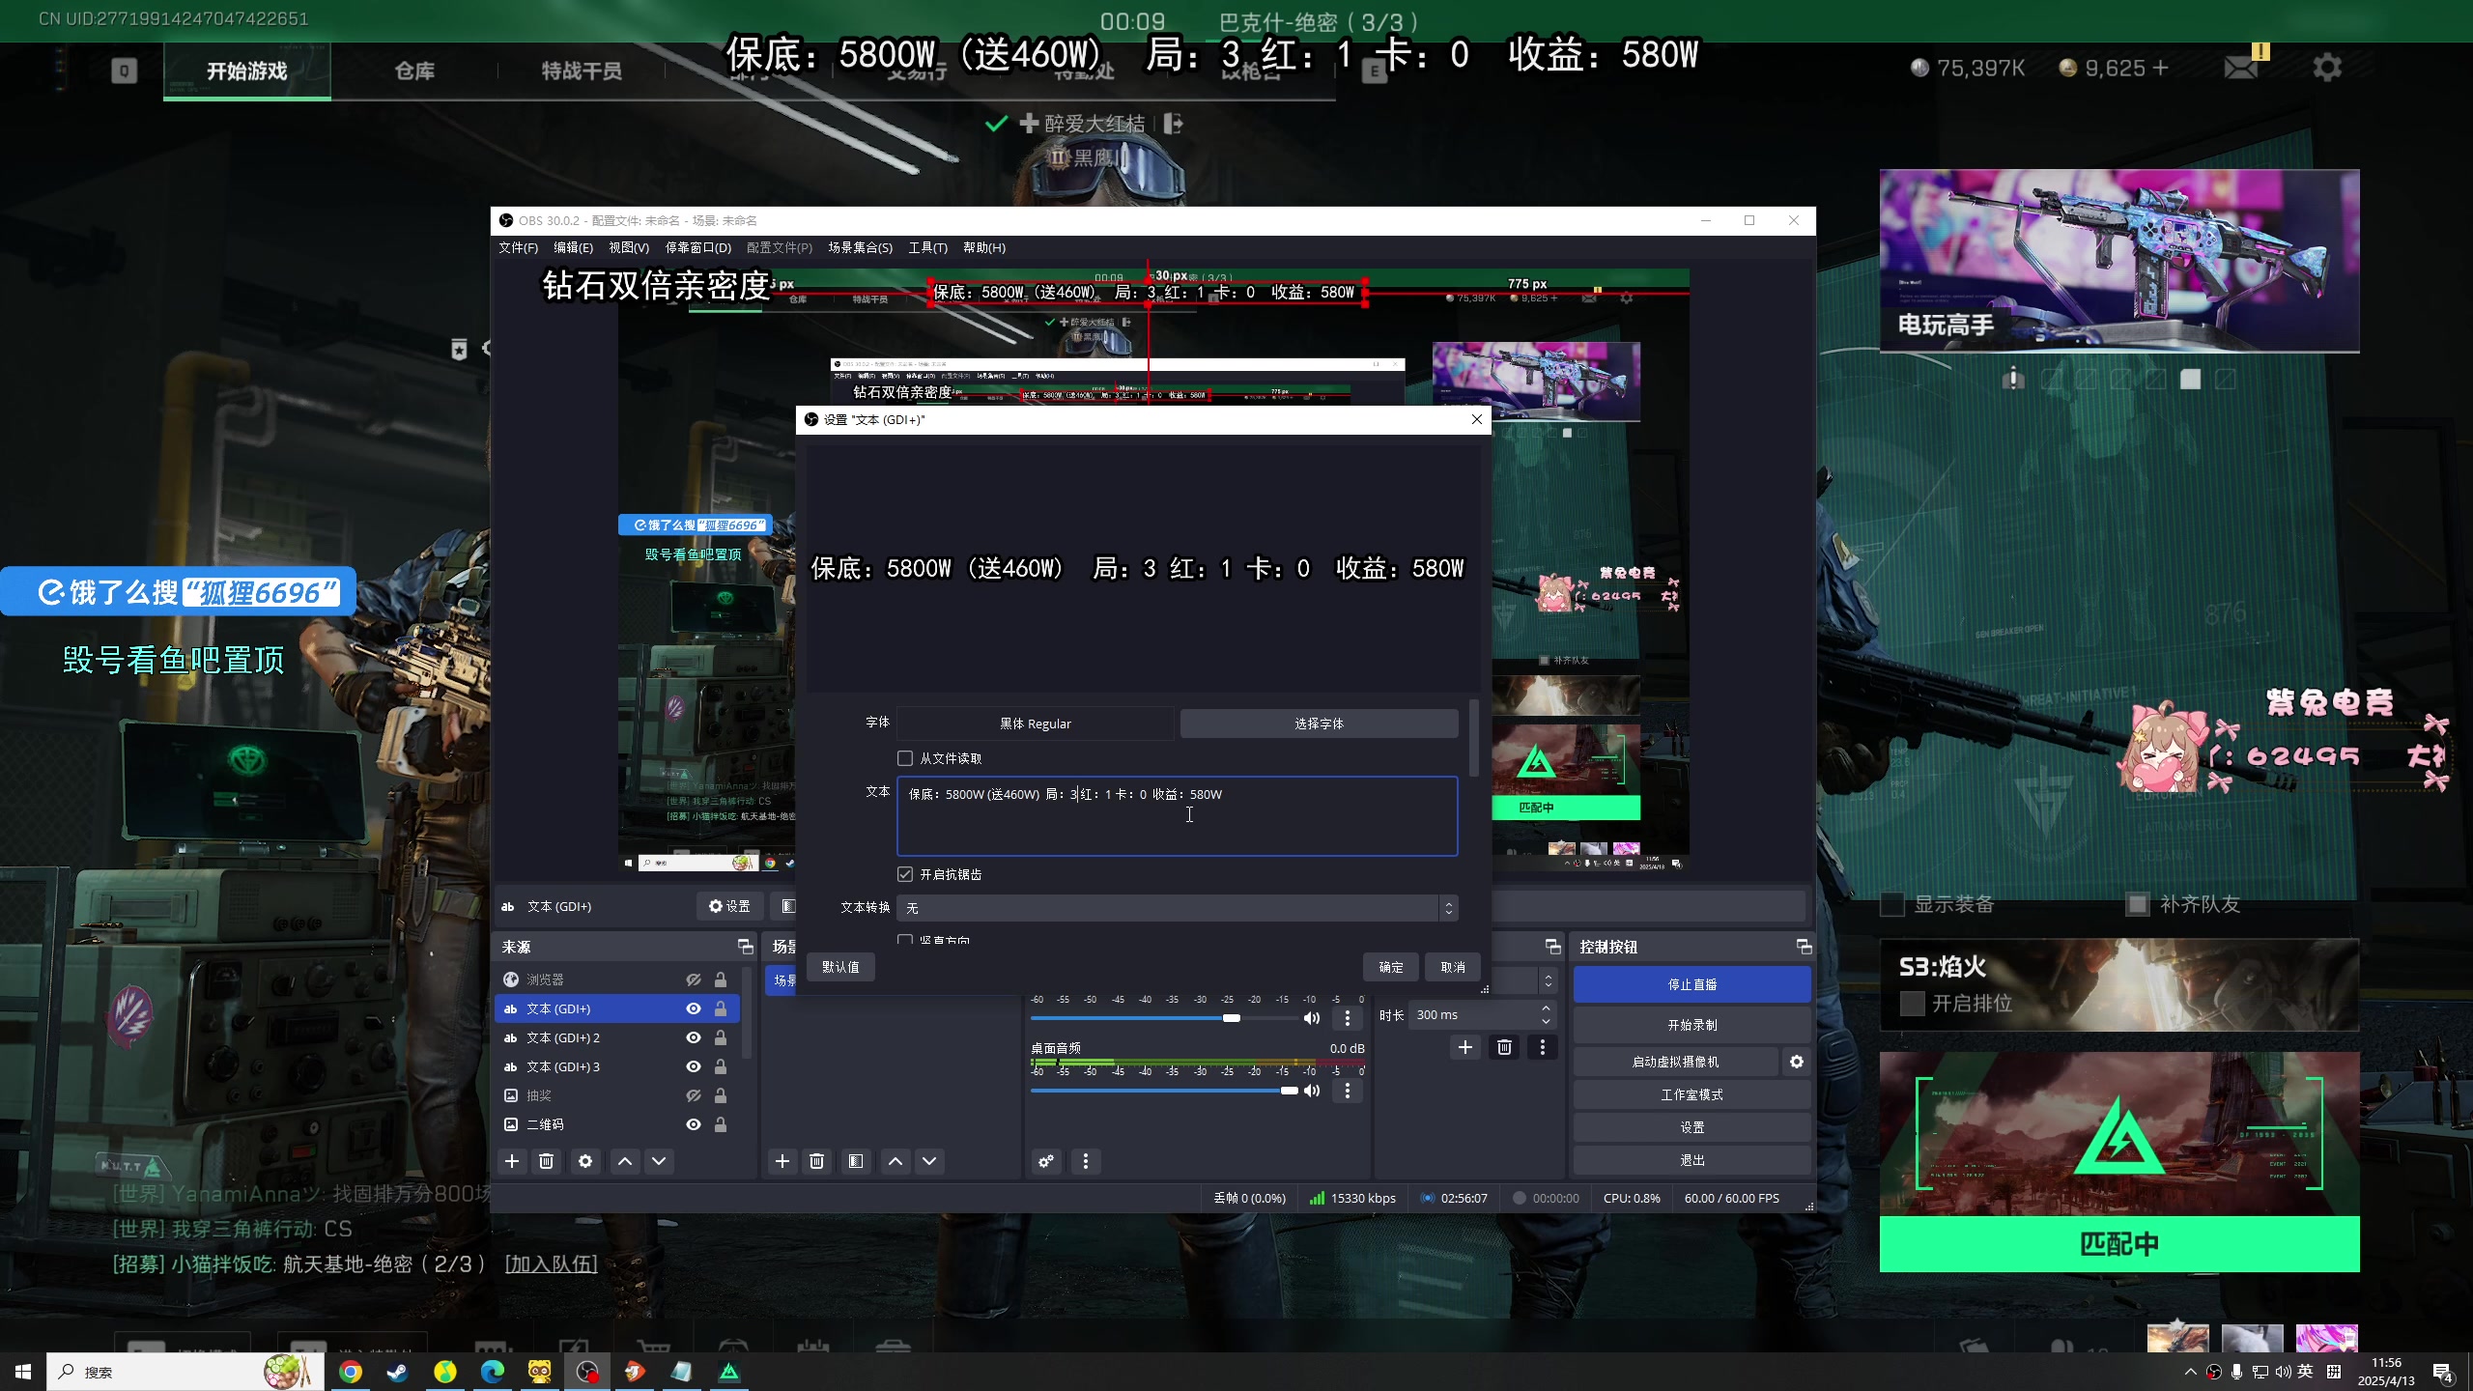Open advanced audio properties gears icon

click(1046, 1161)
